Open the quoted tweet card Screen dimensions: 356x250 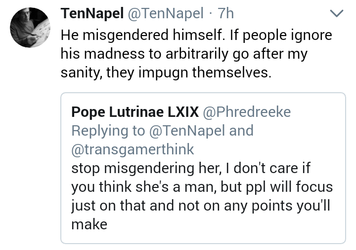pyautogui.click(x=203, y=168)
